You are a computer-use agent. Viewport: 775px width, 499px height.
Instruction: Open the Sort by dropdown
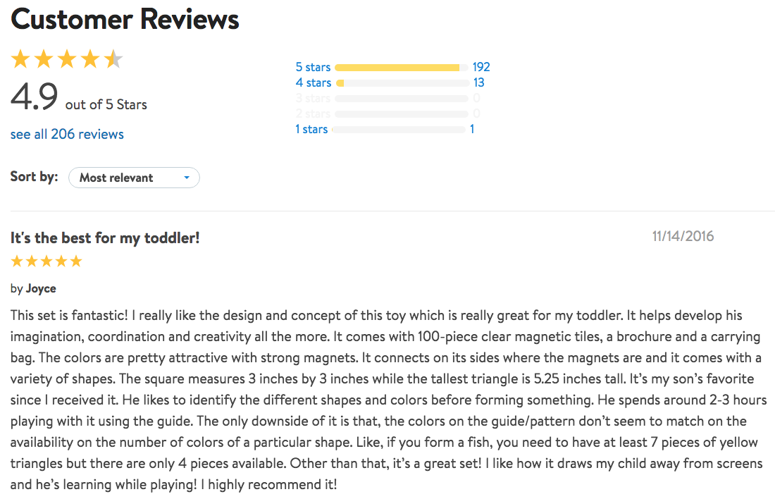(134, 178)
